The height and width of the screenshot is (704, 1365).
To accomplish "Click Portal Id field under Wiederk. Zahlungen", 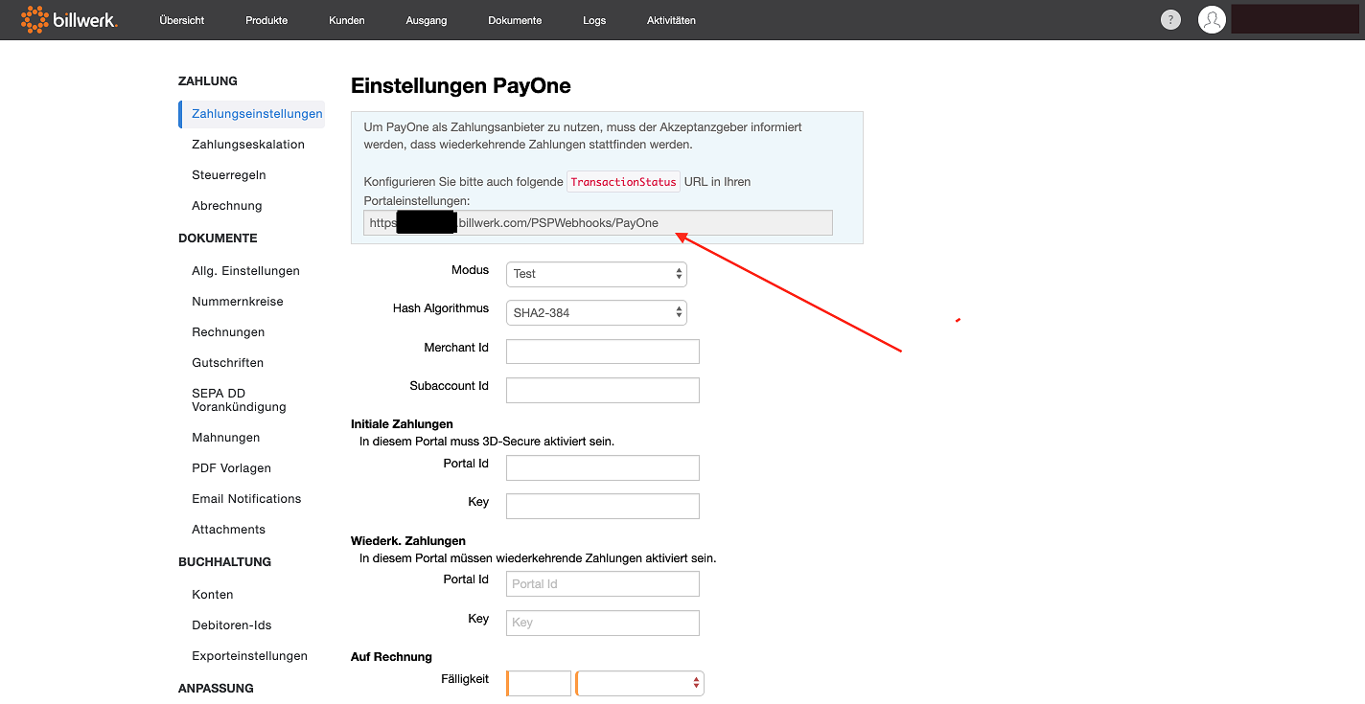I will tap(603, 583).
